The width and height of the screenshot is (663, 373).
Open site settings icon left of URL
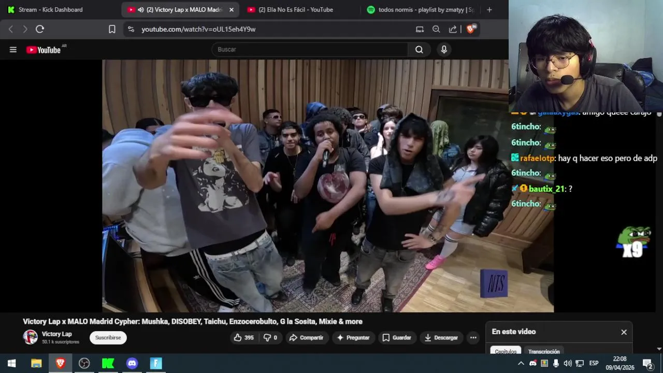131,29
